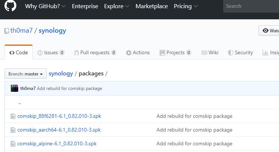
Task: Click the GitHub Octocat logo
Action: coord(10,6)
